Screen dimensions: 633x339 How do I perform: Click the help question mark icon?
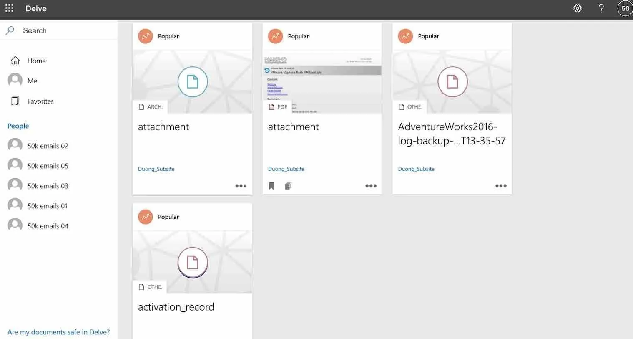tap(601, 8)
